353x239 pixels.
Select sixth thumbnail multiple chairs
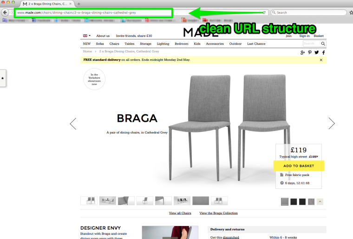coord(182,201)
